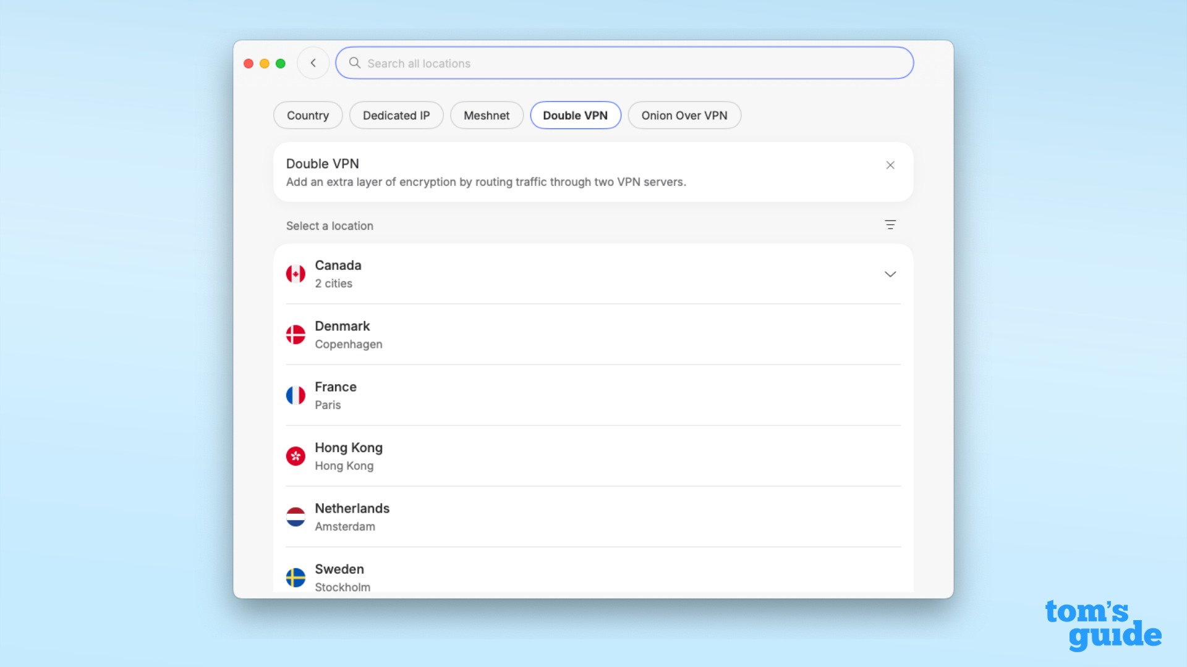Click the back arrow button
The image size is (1187, 667).
tap(313, 62)
